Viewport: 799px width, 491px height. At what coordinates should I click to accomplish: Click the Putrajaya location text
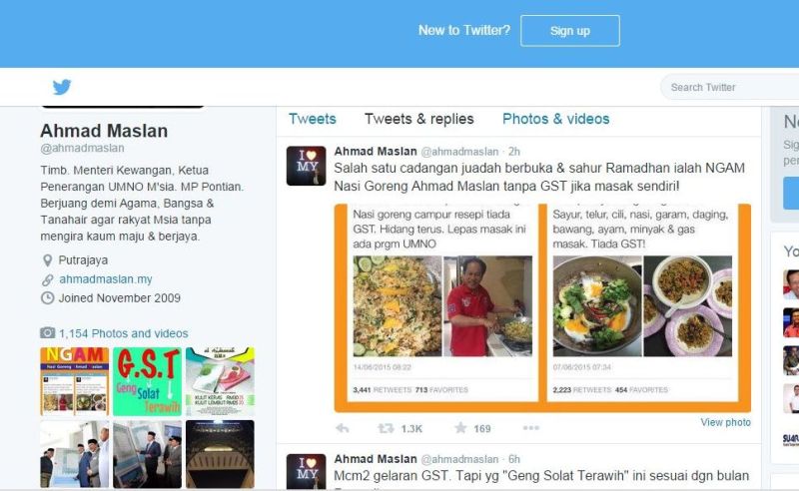point(83,260)
